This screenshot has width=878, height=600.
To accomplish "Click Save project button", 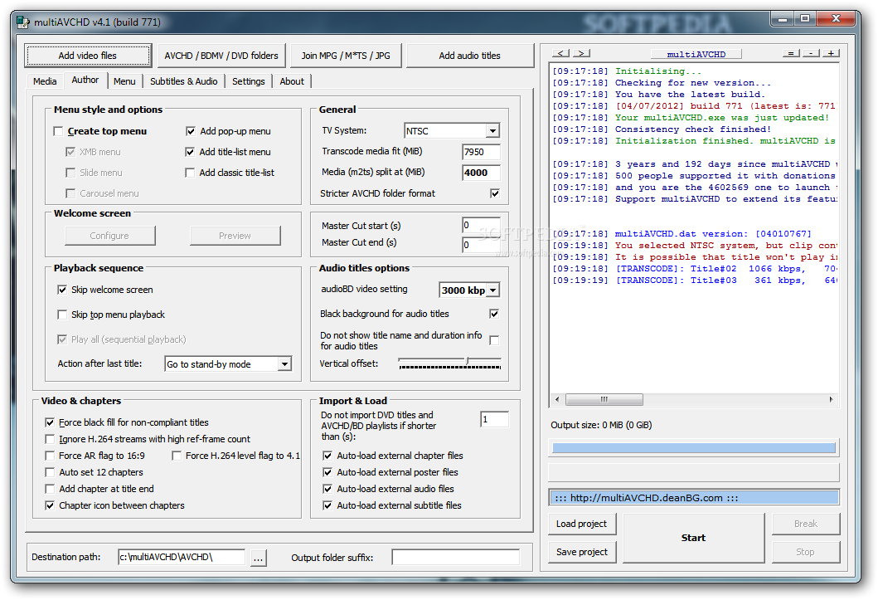I will click(x=582, y=552).
